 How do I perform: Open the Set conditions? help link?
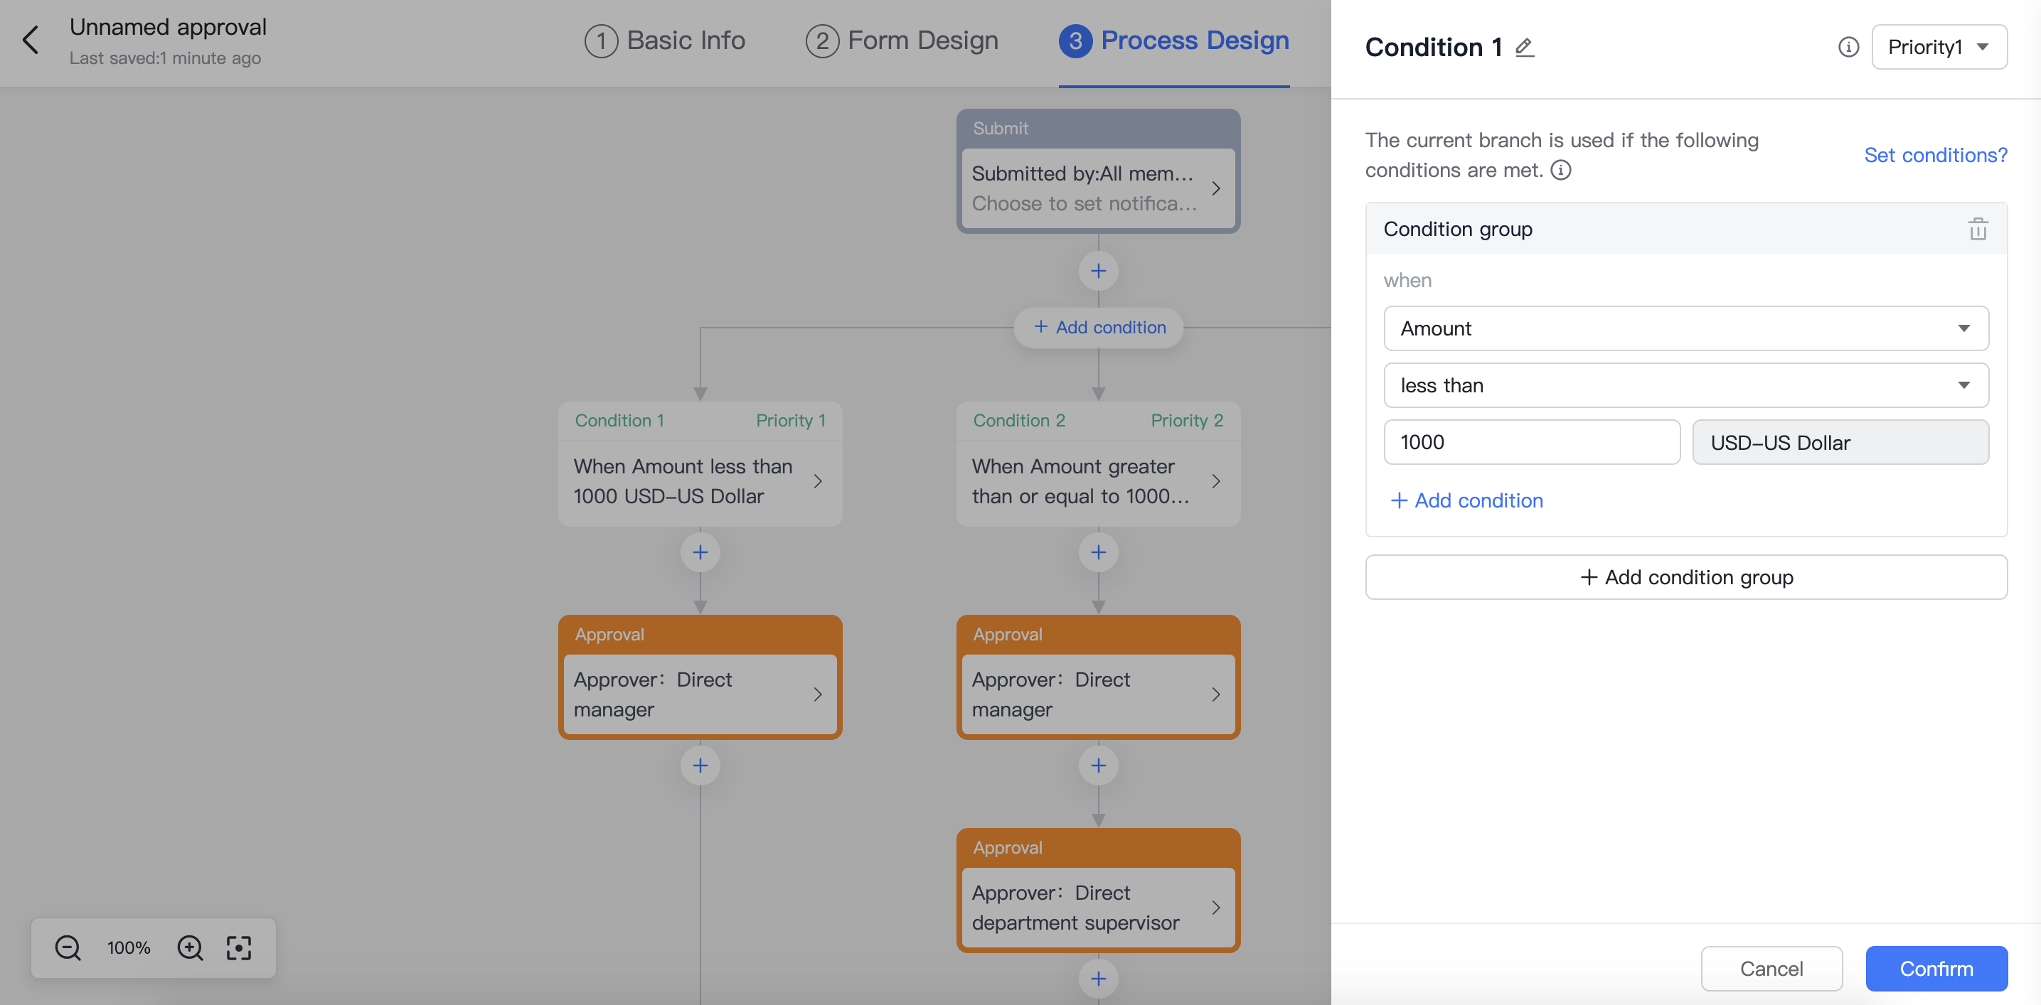[x=1936, y=154]
